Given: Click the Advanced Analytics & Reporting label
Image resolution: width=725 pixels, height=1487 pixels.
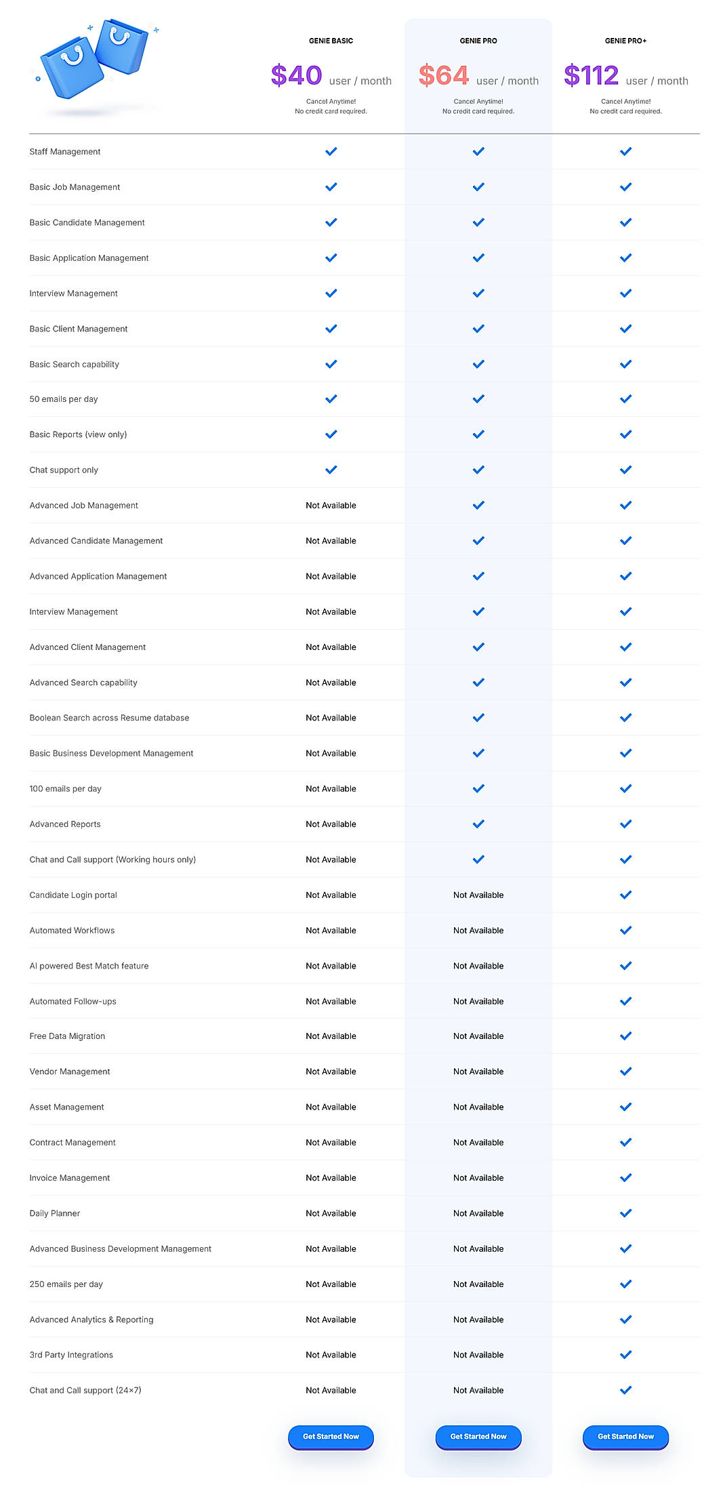Looking at the screenshot, I should click(x=91, y=1320).
